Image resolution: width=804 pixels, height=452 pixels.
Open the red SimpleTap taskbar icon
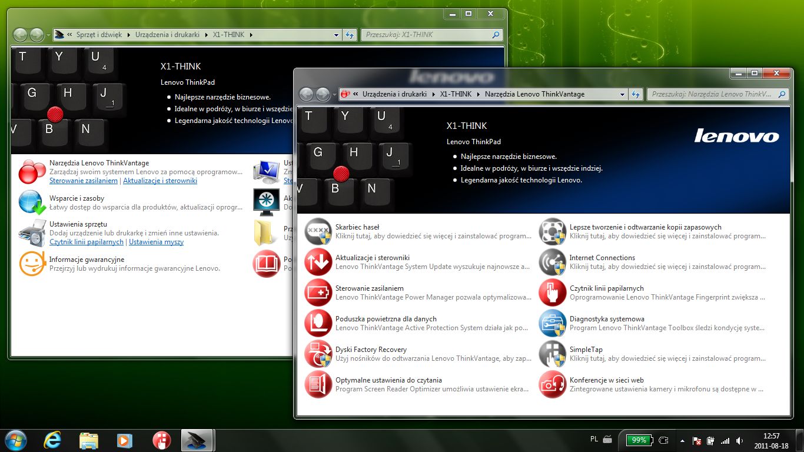pyautogui.click(x=161, y=440)
